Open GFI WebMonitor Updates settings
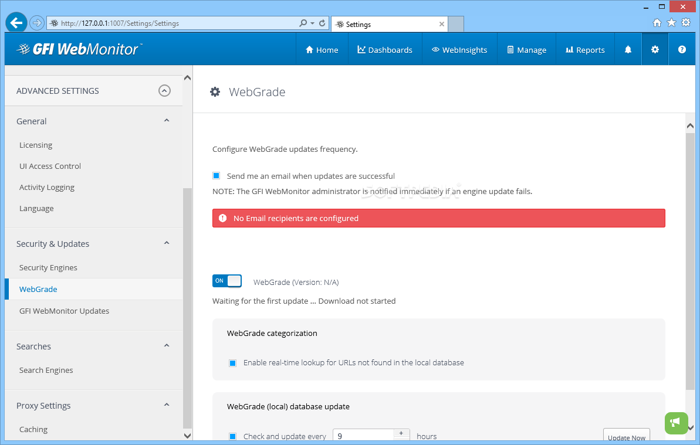The width and height of the screenshot is (700, 445). (65, 311)
